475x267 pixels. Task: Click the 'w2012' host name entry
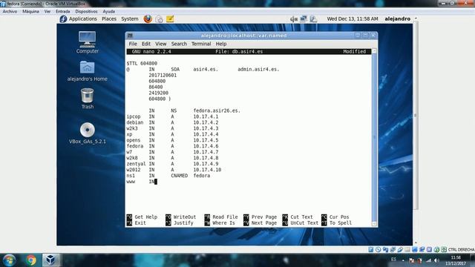134,170
